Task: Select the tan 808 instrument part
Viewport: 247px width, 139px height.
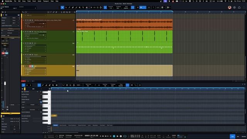Action: coord(124,71)
